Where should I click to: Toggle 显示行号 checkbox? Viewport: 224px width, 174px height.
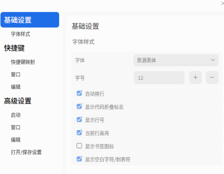pos(79,119)
